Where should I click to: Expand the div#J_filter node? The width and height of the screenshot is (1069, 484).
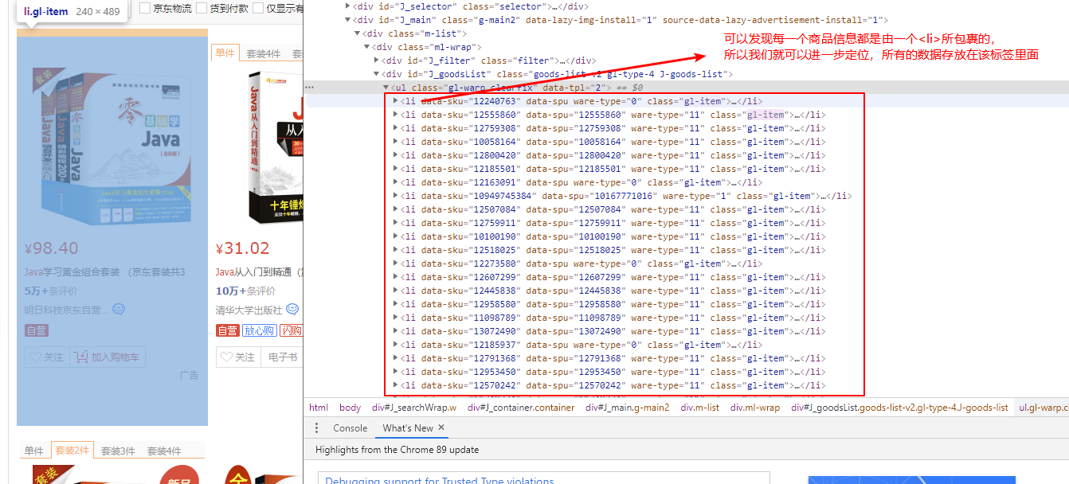(376, 60)
